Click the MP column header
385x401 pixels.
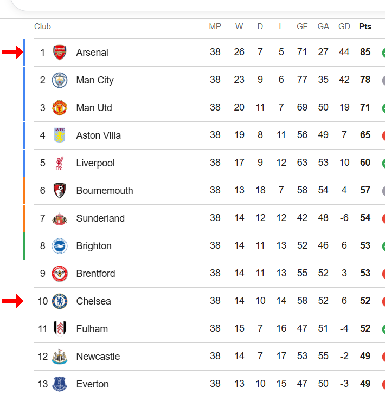[215, 27]
